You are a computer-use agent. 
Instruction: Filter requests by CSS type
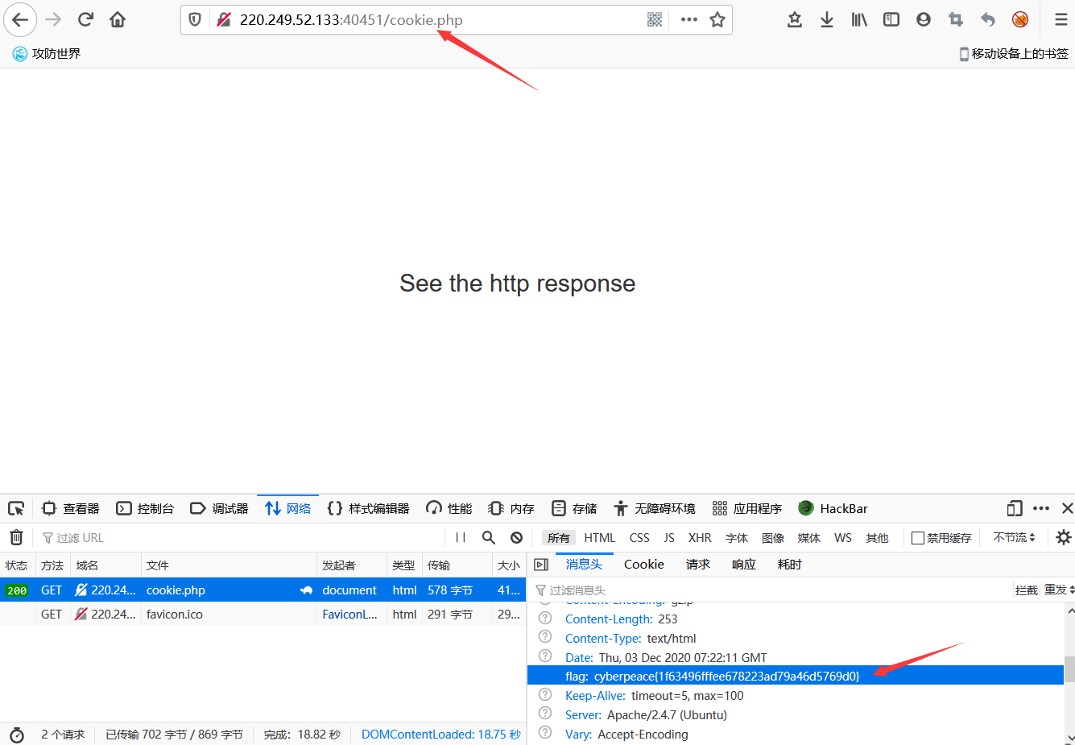pyautogui.click(x=639, y=538)
